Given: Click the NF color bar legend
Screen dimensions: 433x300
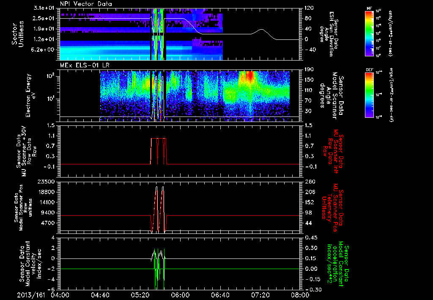Looking at the screenshot, I should pos(368,34).
